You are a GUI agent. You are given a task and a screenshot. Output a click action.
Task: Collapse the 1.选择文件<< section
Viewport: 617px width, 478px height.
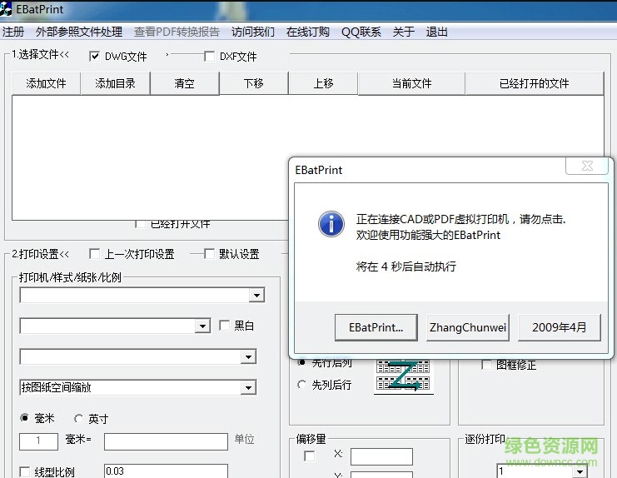click(x=40, y=54)
